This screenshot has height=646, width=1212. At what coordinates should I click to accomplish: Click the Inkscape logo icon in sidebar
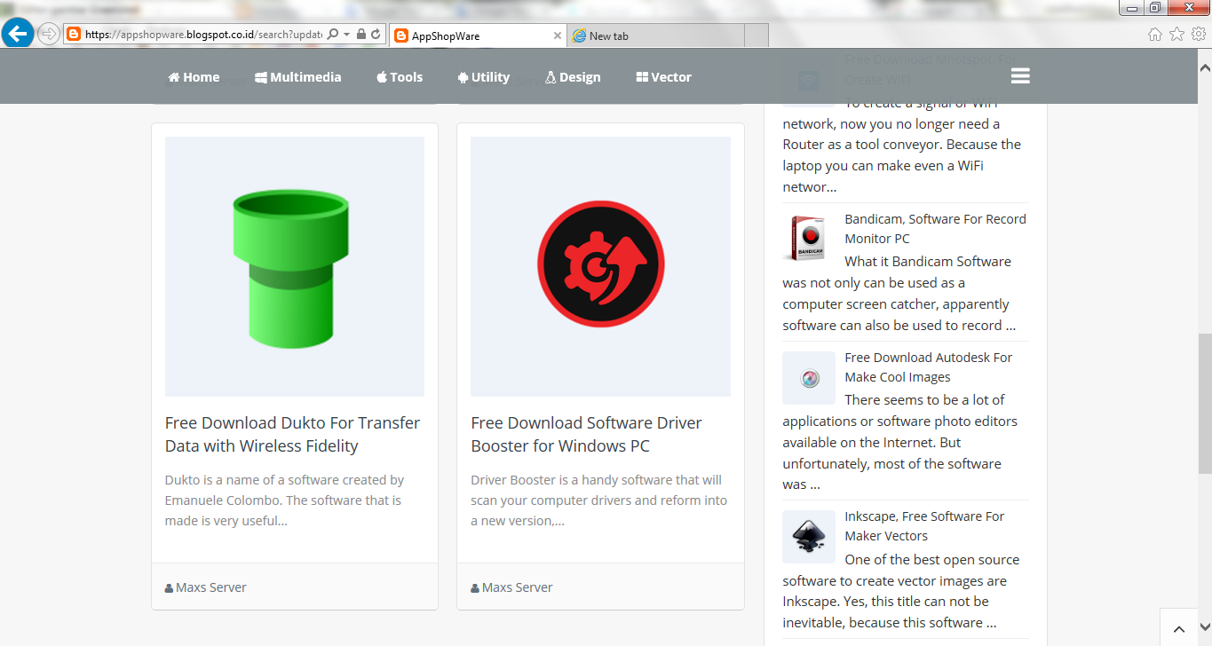[808, 537]
